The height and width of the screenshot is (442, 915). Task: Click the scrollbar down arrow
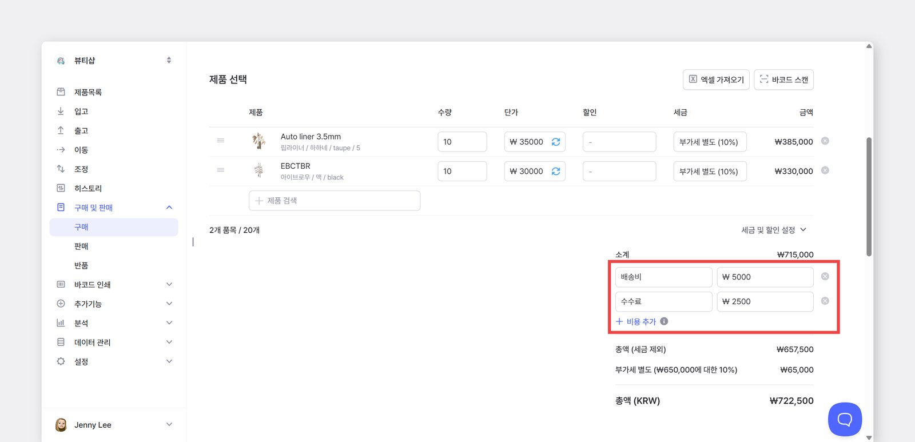point(869,438)
